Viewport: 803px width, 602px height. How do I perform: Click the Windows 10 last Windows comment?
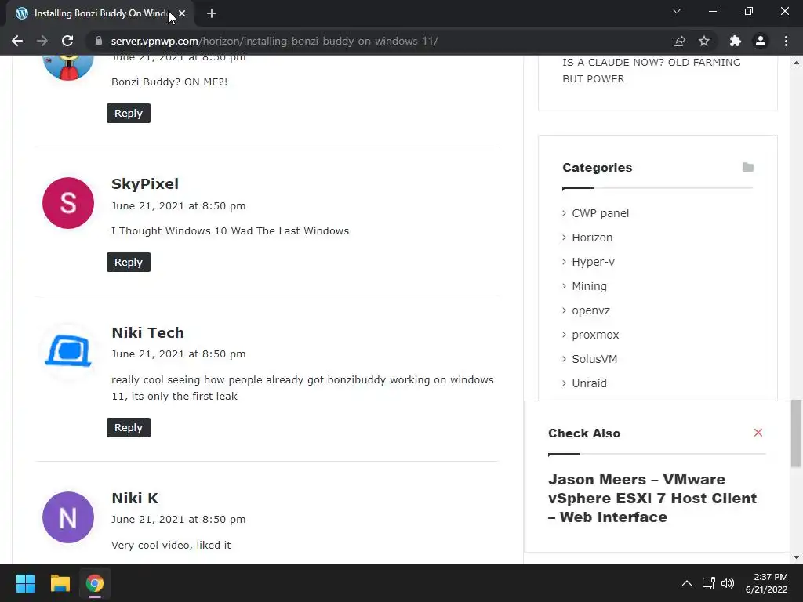[x=230, y=231]
